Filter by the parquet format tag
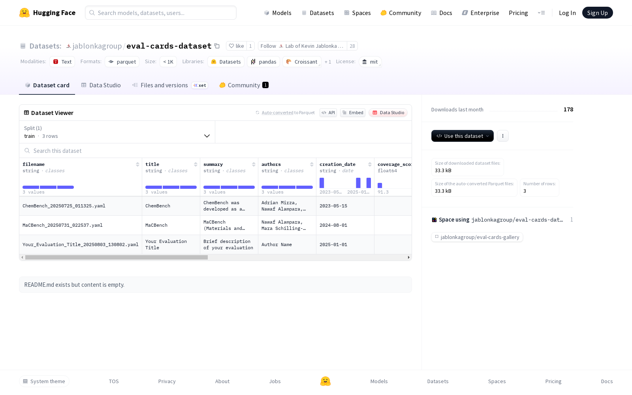Image resolution: width=632 pixels, height=395 pixels. click(122, 62)
